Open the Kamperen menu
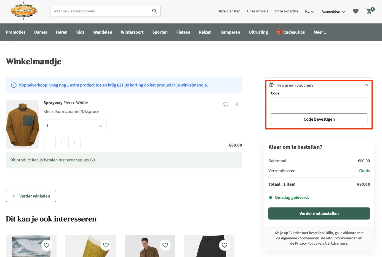This screenshot has height=257, width=382. tap(230, 32)
